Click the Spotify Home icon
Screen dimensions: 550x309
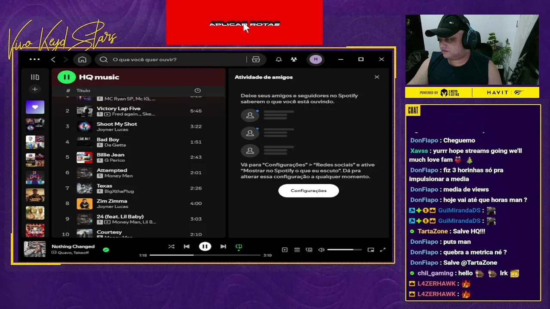82,60
